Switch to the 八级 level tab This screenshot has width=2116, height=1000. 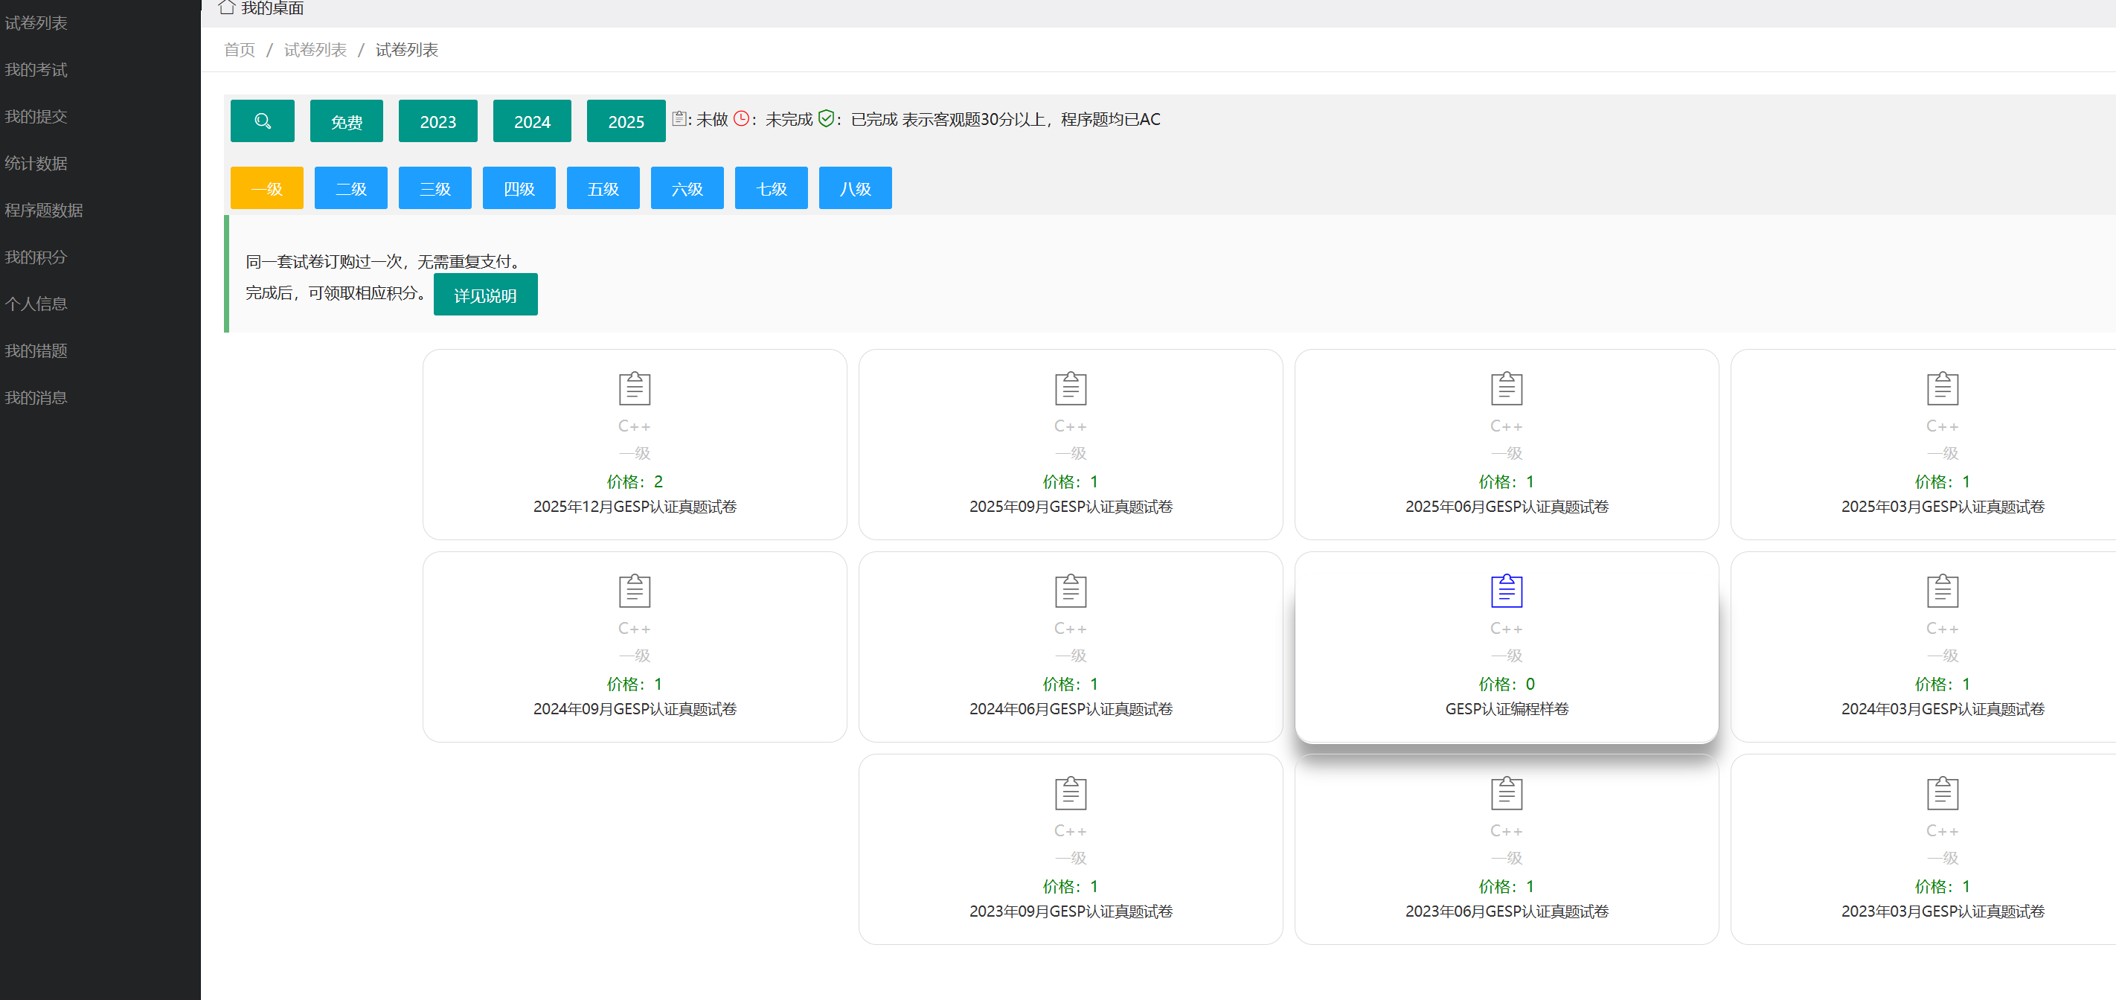[x=854, y=188]
